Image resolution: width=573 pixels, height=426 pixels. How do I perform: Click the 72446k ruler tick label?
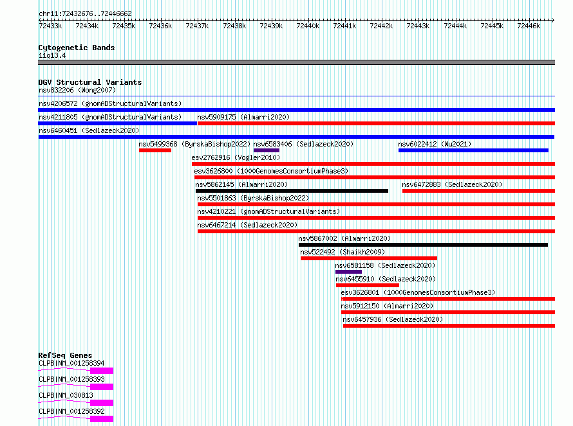(x=529, y=26)
